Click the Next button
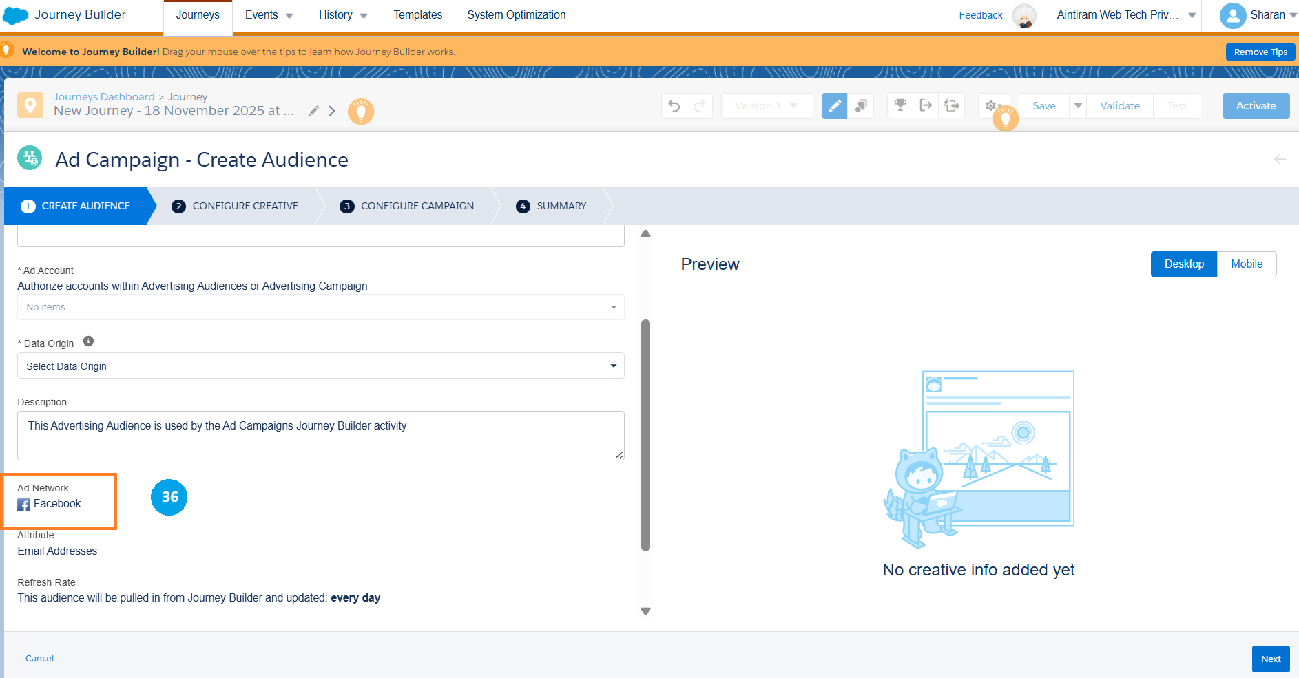The image size is (1299, 678). 1270,659
